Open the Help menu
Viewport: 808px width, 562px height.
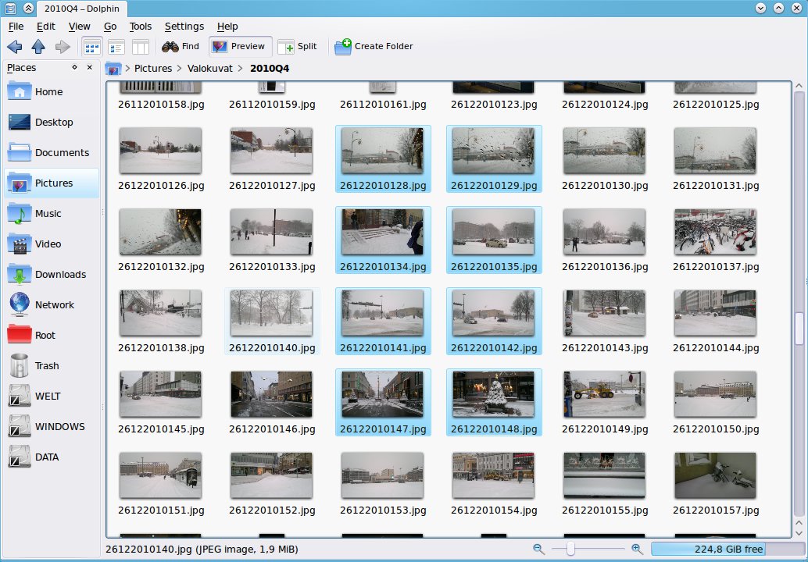click(x=227, y=27)
